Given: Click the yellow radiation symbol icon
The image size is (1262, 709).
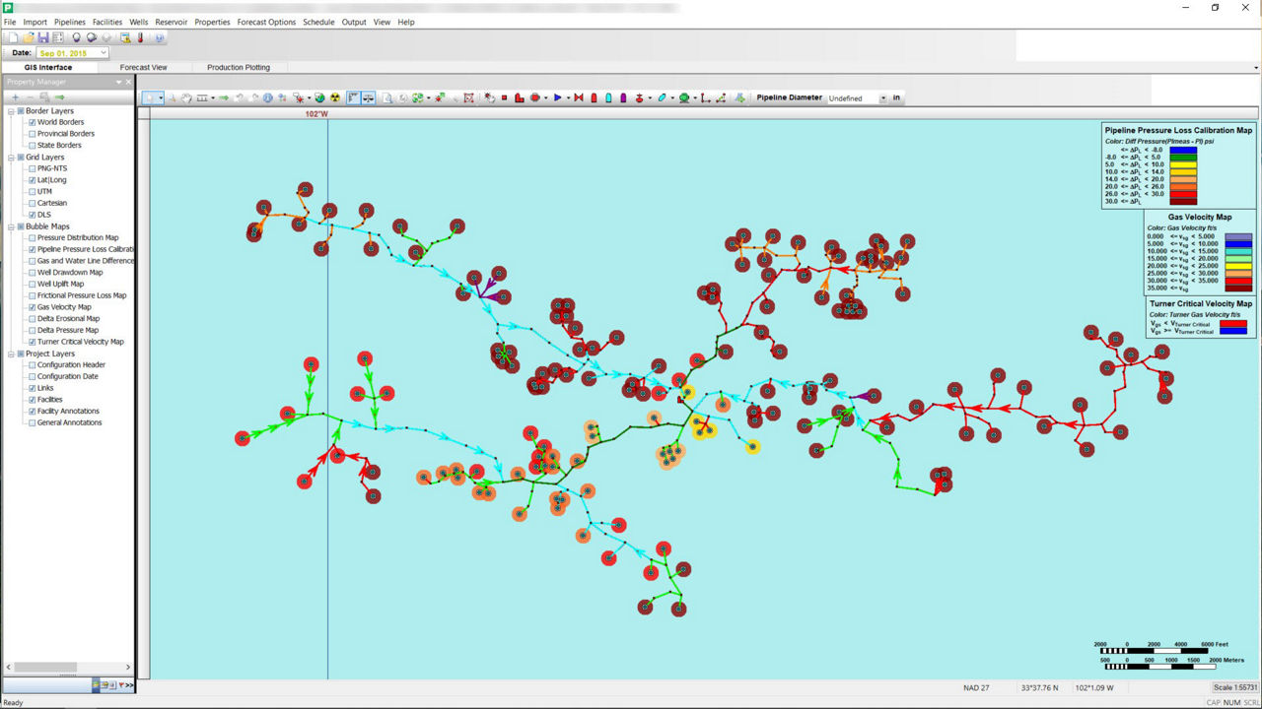Looking at the screenshot, I should coord(335,98).
